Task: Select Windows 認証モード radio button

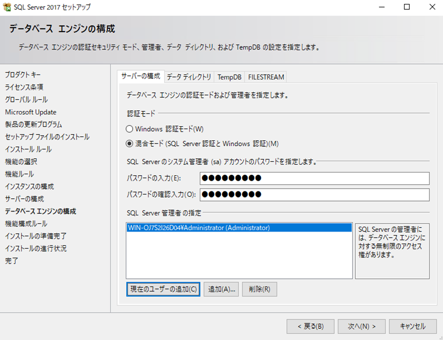Action: coord(130,129)
